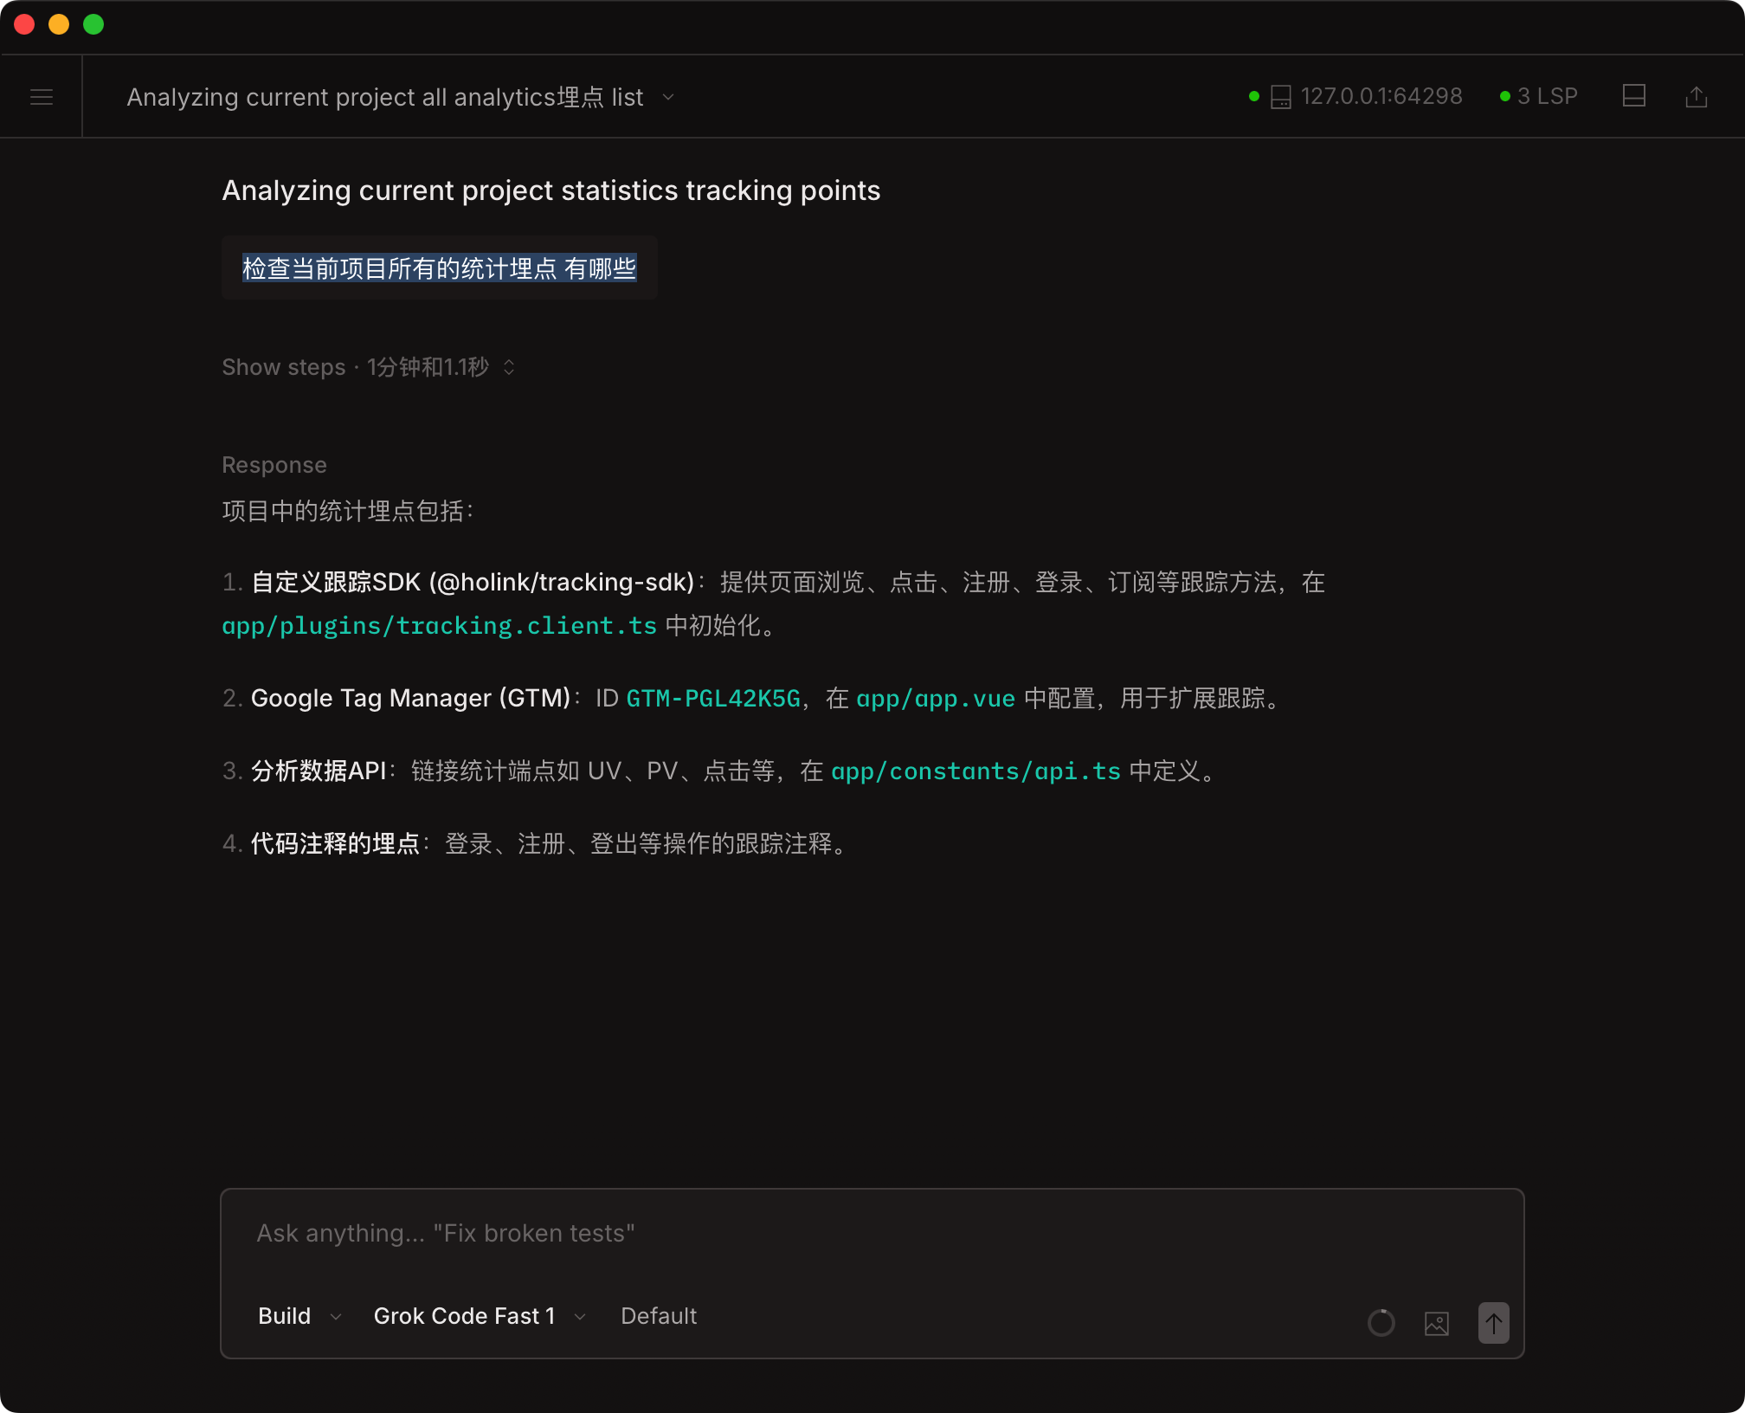The image size is (1745, 1413).
Task: Click the send arrow button
Action: [x=1493, y=1323]
